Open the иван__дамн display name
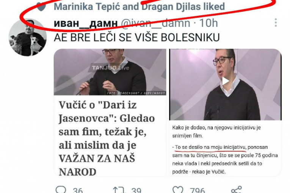This screenshot has height=193, width=290. [86, 23]
